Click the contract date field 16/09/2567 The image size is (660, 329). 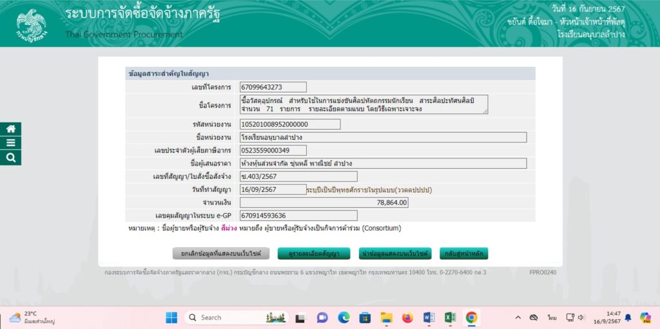[x=273, y=189]
